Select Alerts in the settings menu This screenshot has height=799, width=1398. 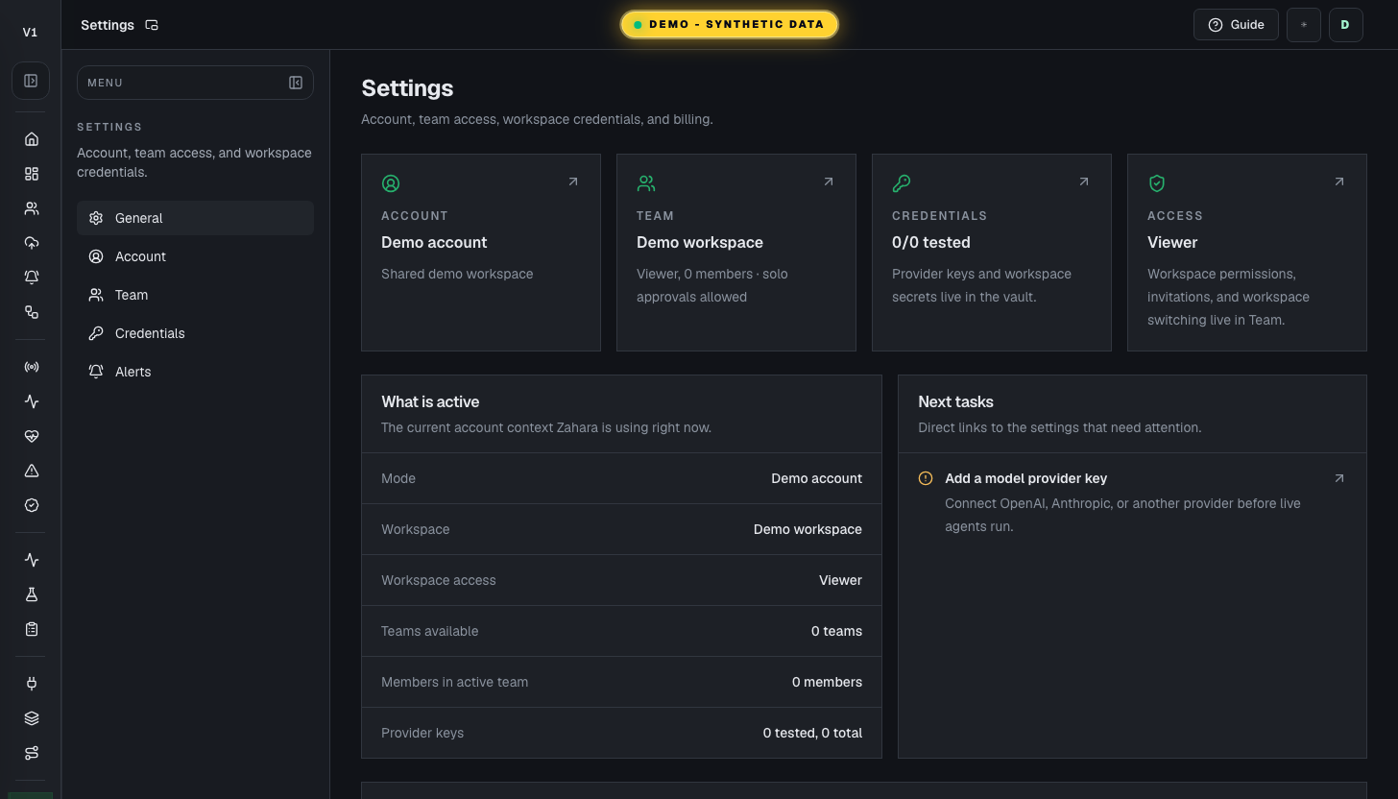(x=195, y=372)
